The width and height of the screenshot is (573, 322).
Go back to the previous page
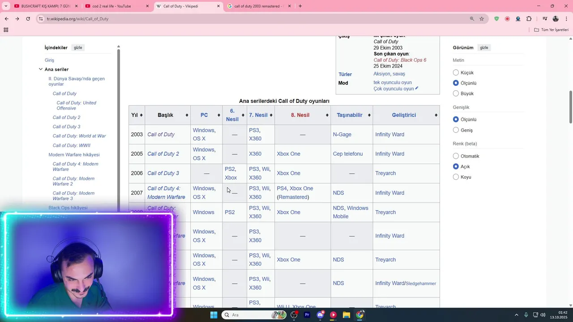(x=6, y=19)
